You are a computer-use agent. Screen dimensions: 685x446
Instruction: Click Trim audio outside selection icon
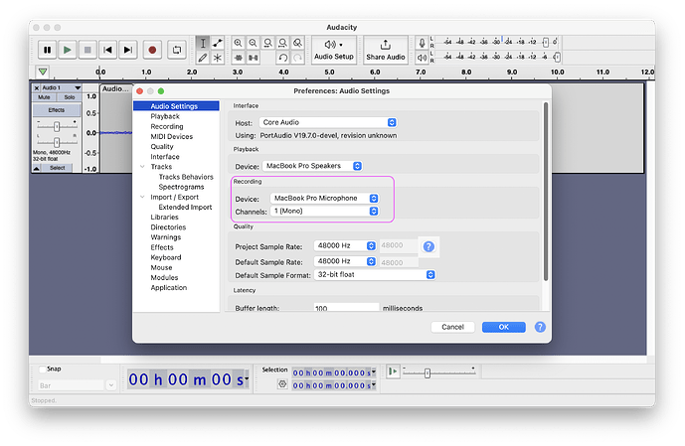238,58
